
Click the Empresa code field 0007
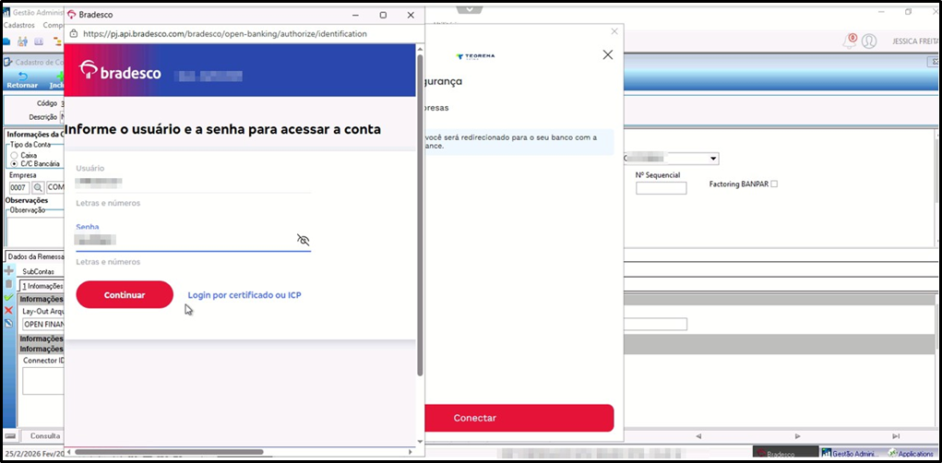coord(19,187)
